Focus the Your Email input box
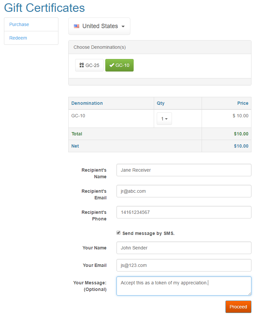This screenshot has height=315, width=264. 184,265
